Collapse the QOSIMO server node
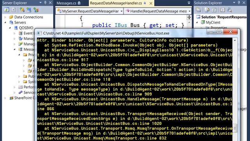 click(10, 28)
